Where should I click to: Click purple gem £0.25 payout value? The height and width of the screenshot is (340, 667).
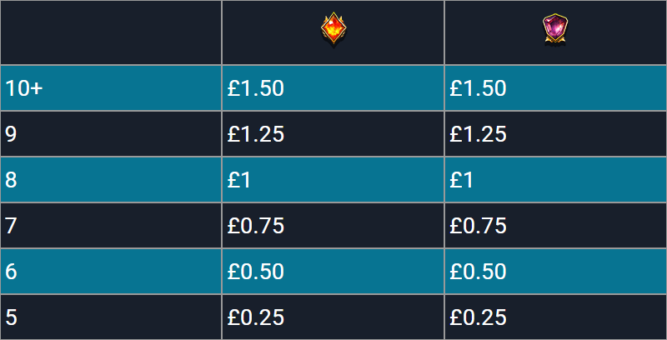[x=478, y=317]
